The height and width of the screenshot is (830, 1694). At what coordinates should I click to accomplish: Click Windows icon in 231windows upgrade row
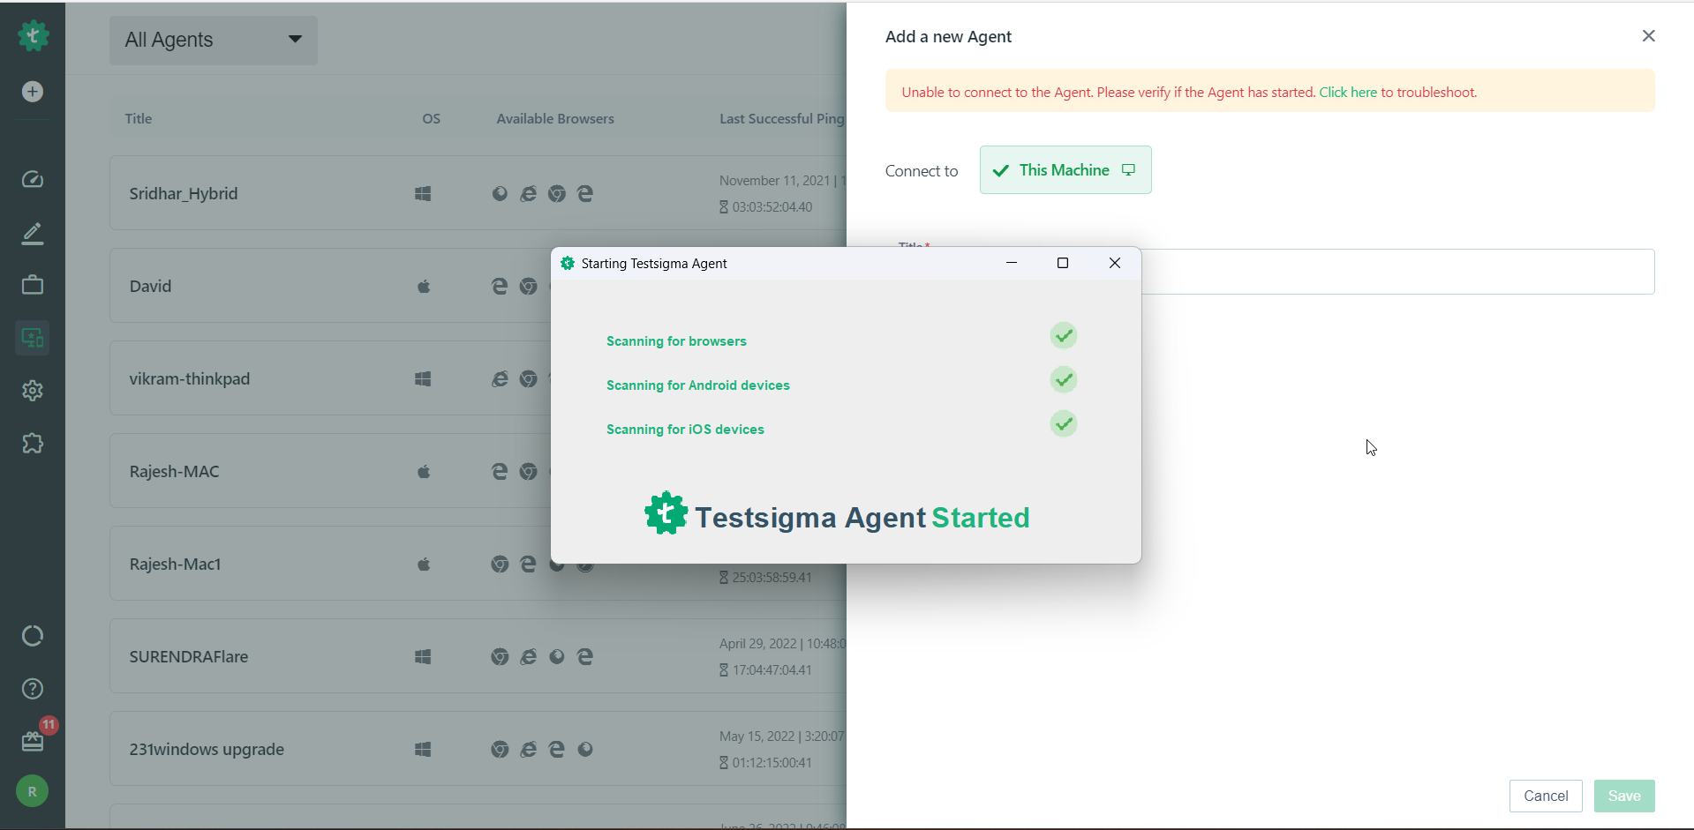(x=423, y=750)
